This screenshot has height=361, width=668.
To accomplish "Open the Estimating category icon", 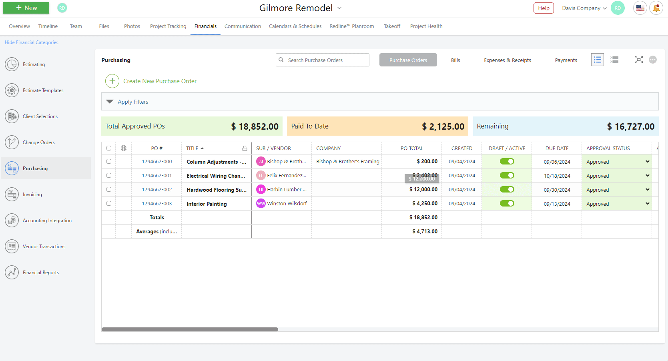I will click(x=12, y=64).
